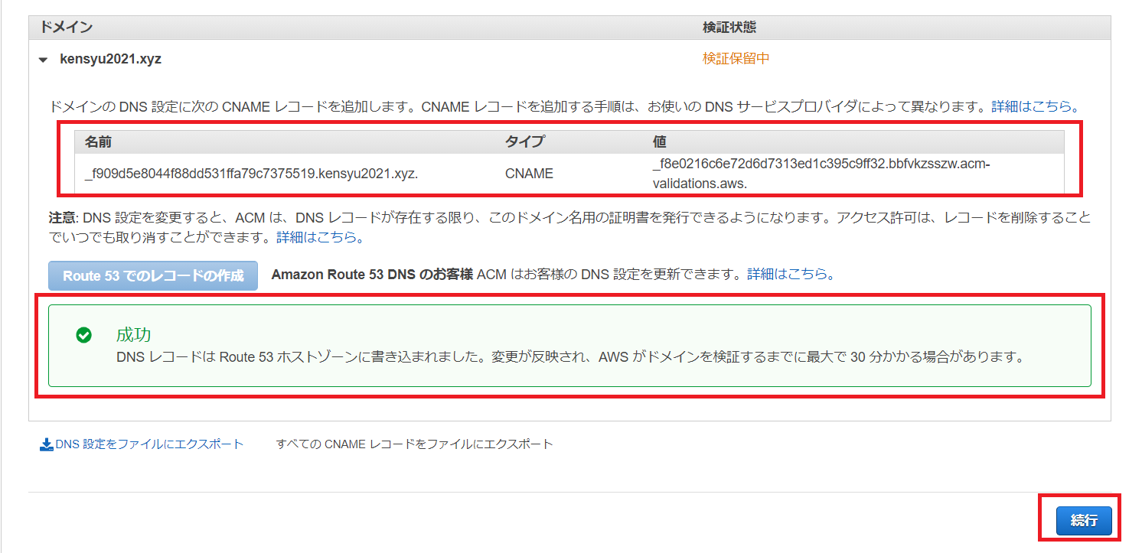
Task: Open 詳細はこちら link in the 注意 paragraph
Action: point(319,237)
